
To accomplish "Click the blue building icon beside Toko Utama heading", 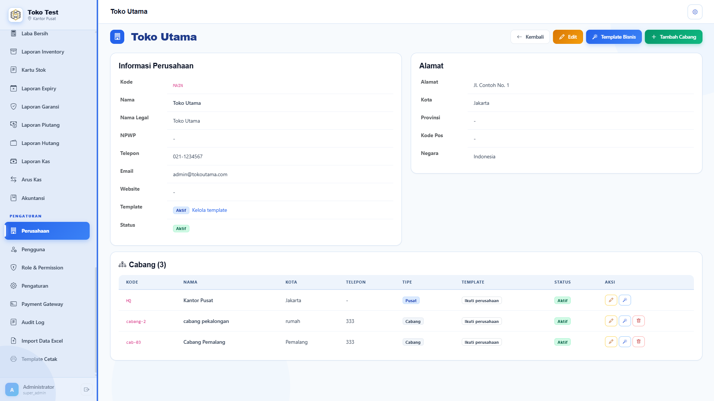I will 117,37.
